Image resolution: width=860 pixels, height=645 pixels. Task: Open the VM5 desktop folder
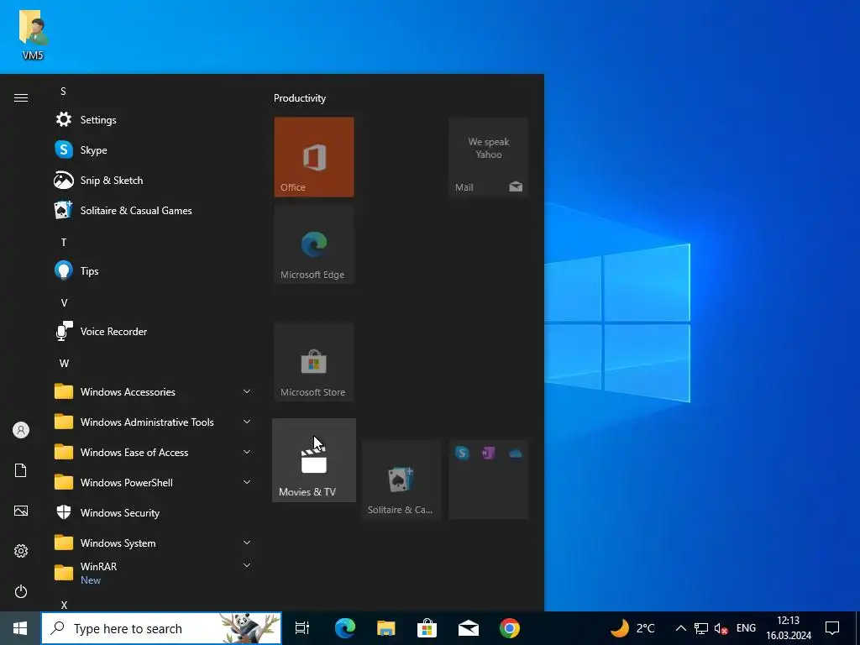point(33,35)
